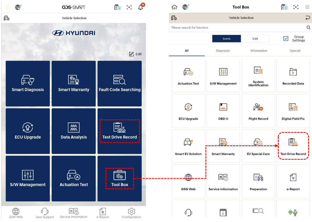Toggle the Group Settings checkbox
This screenshot has height=222, width=312.
click(x=286, y=39)
